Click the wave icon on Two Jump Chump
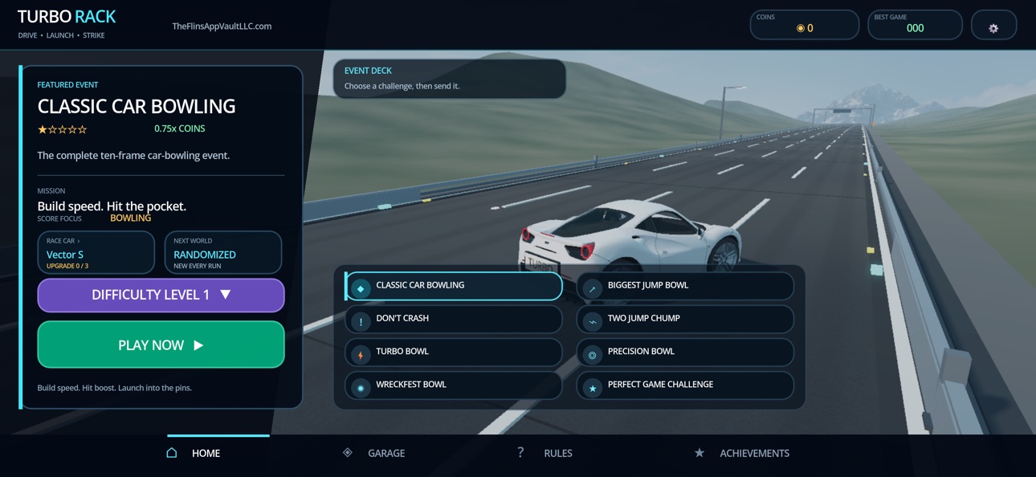The height and width of the screenshot is (477, 1036). pos(593,321)
